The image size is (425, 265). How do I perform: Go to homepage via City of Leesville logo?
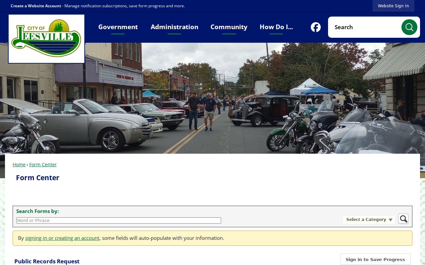[46, 39]
